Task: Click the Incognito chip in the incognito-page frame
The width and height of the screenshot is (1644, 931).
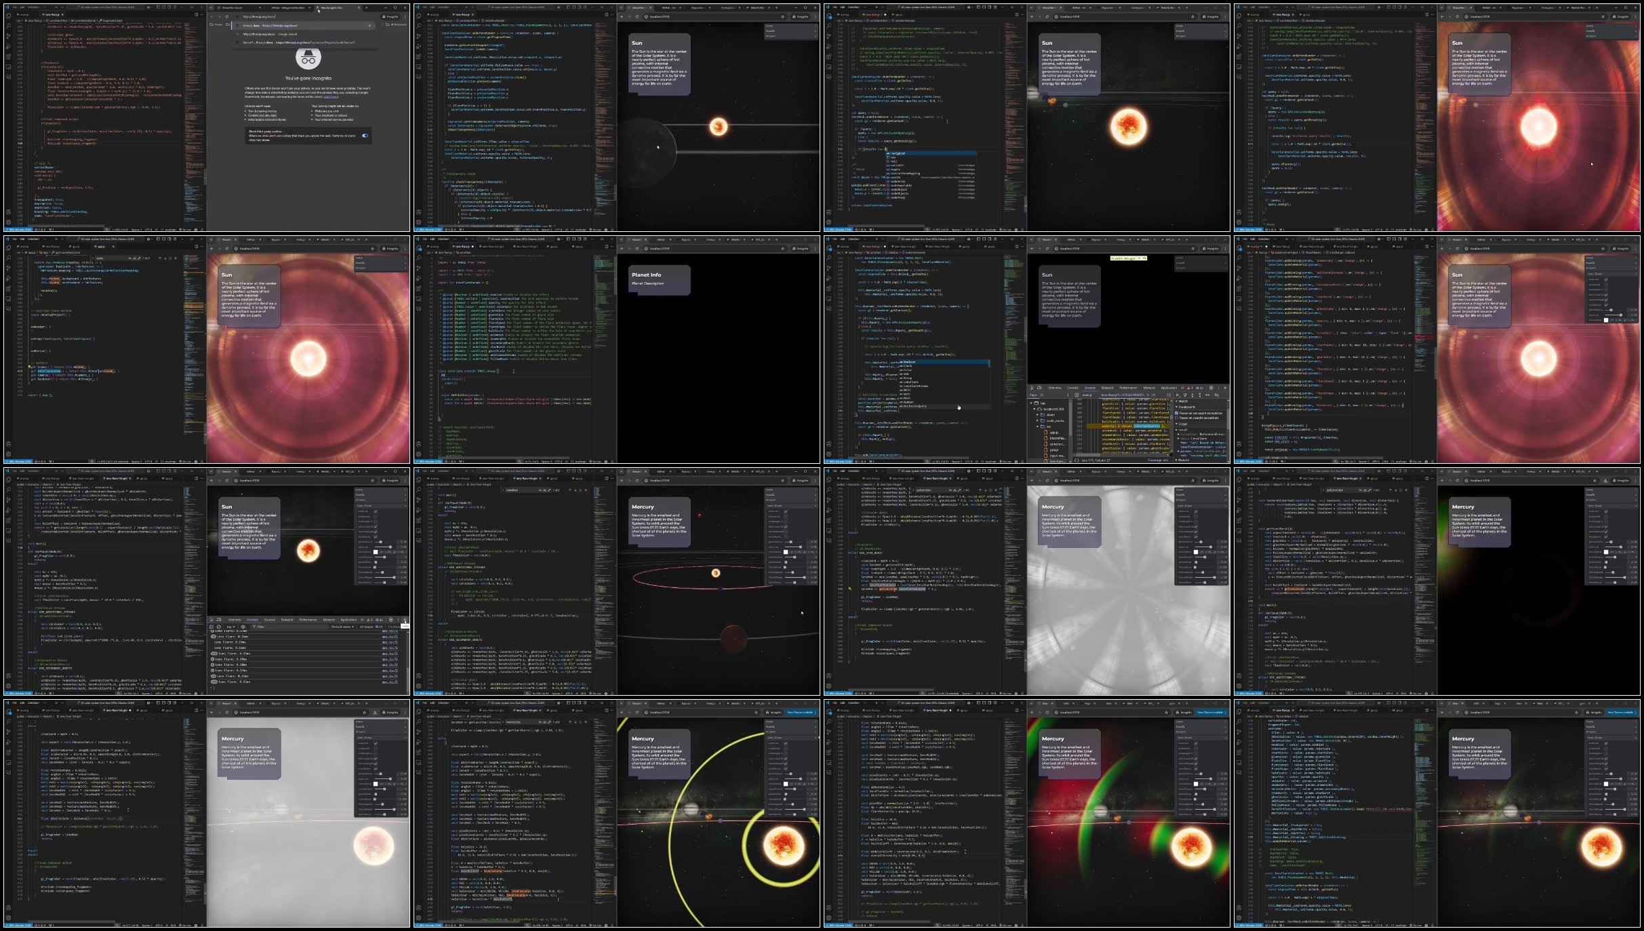Action: 391,16
